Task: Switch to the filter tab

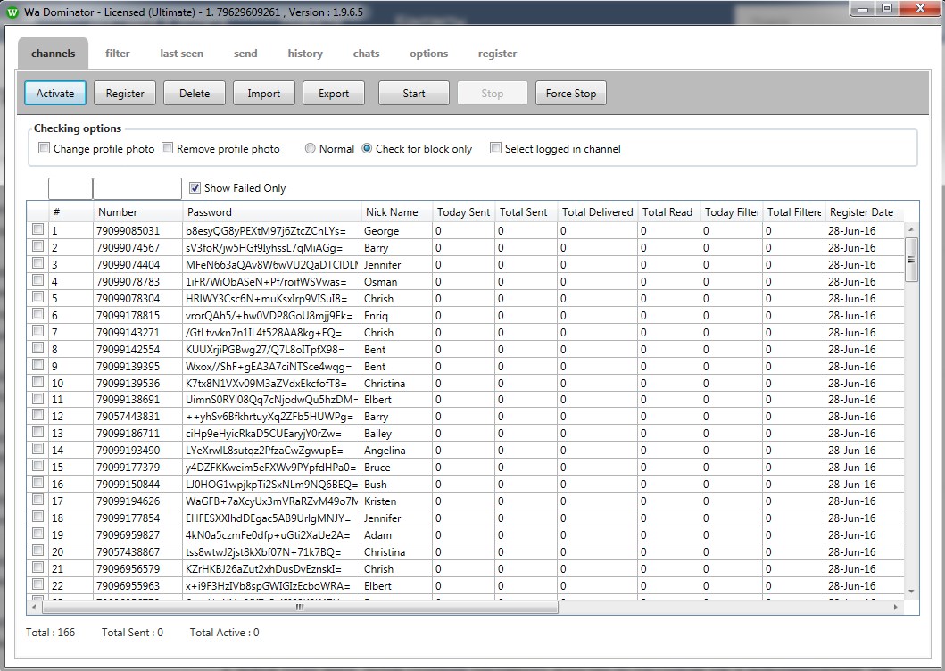Action: tap(118, 54)
